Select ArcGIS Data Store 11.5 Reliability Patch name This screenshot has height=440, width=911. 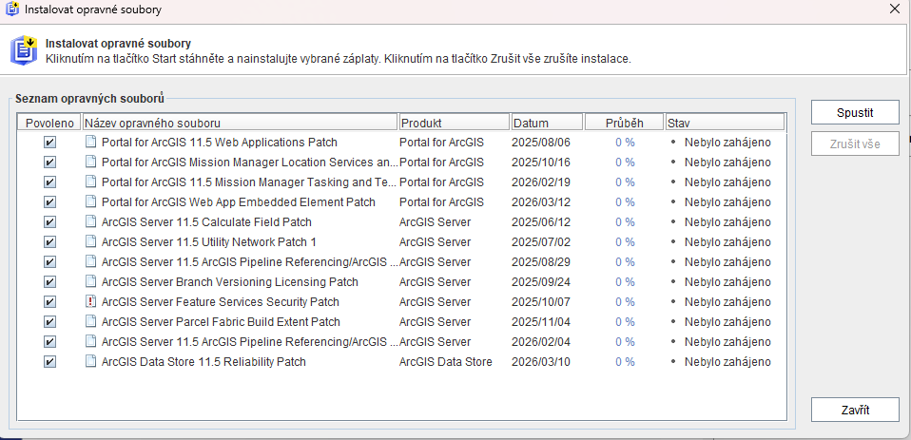tap(204, 362)
